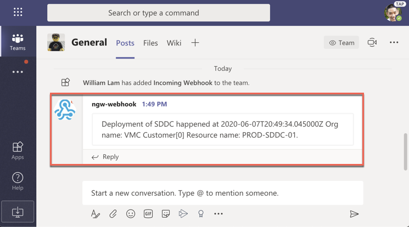
Task: Switch to the Wiki tab
Action: (174, 43)
